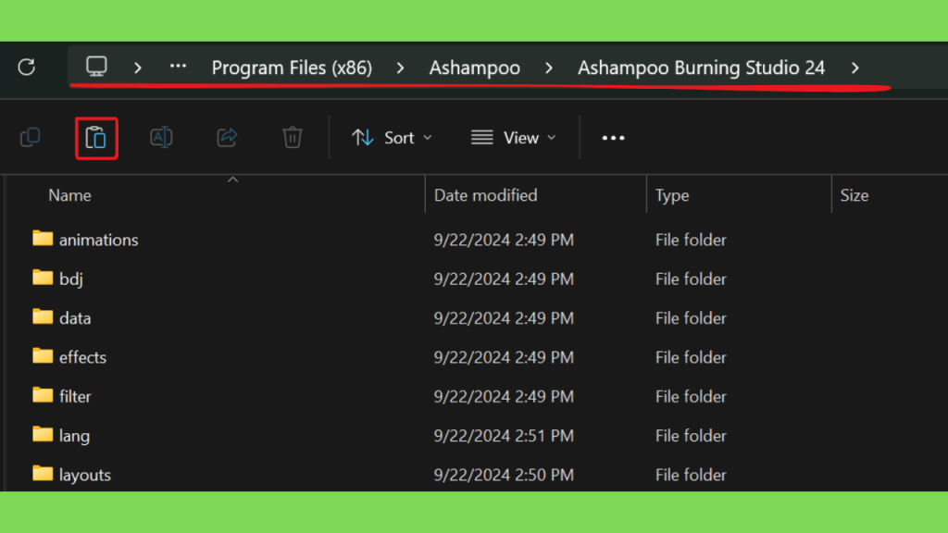Select the effects folder name

point(82,358)
